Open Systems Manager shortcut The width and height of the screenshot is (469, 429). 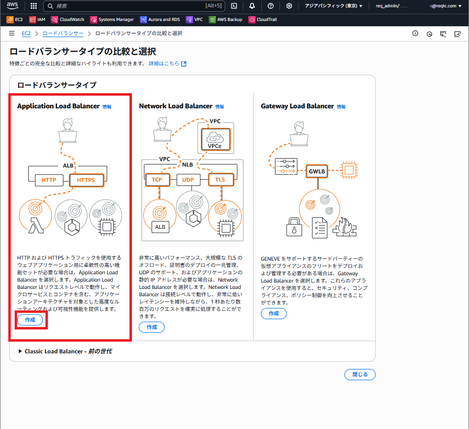(x=112, y=20)
